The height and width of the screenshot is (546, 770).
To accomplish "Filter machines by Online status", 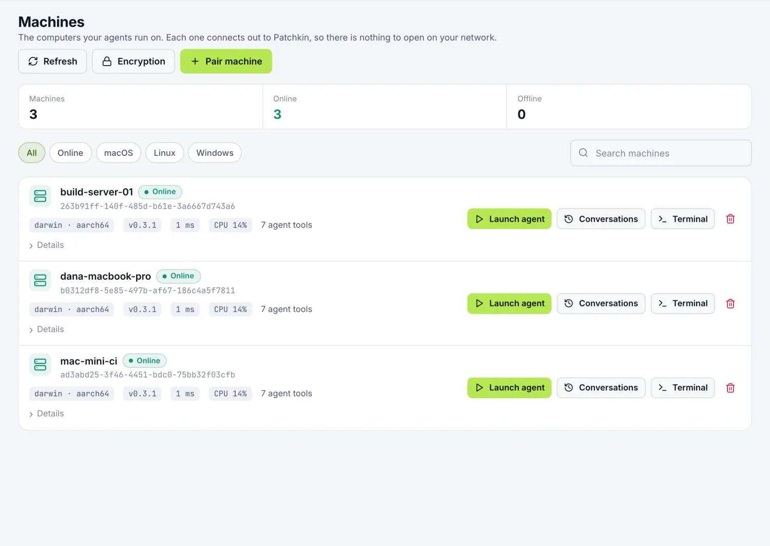I will pyautogui.click(x=70, y=153).
